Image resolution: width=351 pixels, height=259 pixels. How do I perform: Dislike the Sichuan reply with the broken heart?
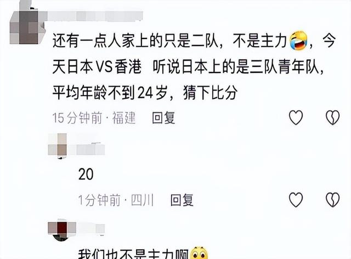coord(332,199)
